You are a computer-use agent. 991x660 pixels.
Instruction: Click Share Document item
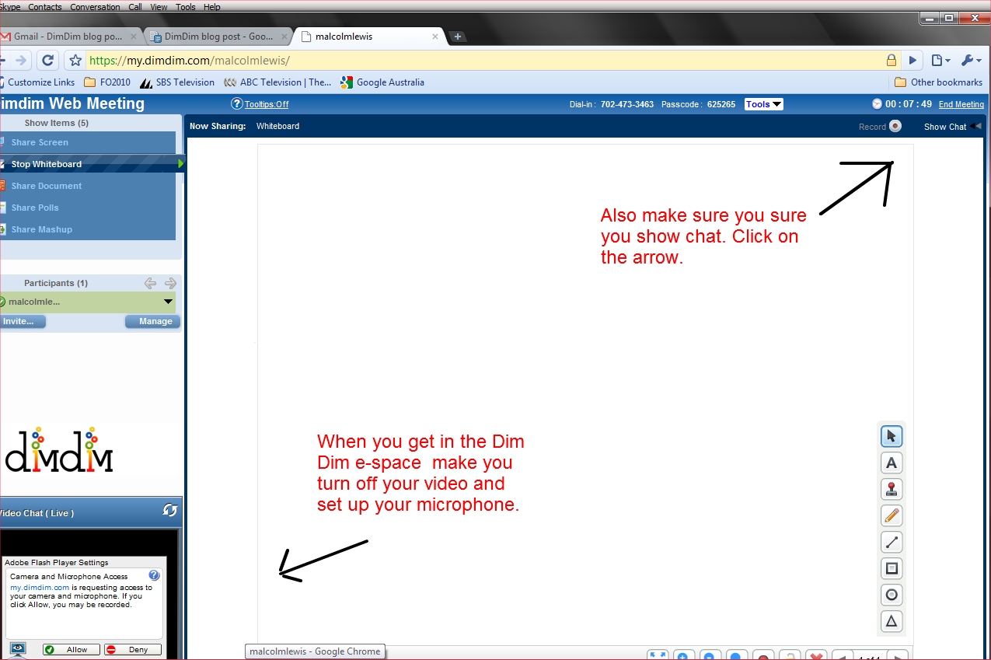tap(88, 186)
